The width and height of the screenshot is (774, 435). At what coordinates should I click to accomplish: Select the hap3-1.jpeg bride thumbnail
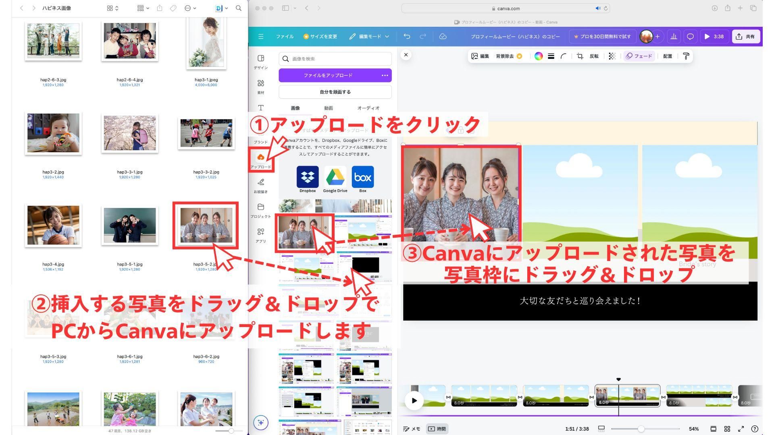[206, 42]
